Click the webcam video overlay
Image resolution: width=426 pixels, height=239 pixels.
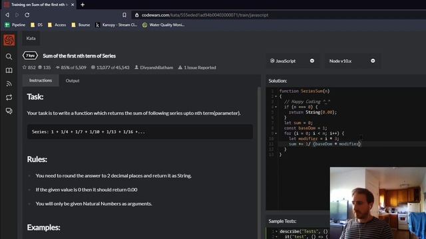pyautogui.click(x=378, y=203)
